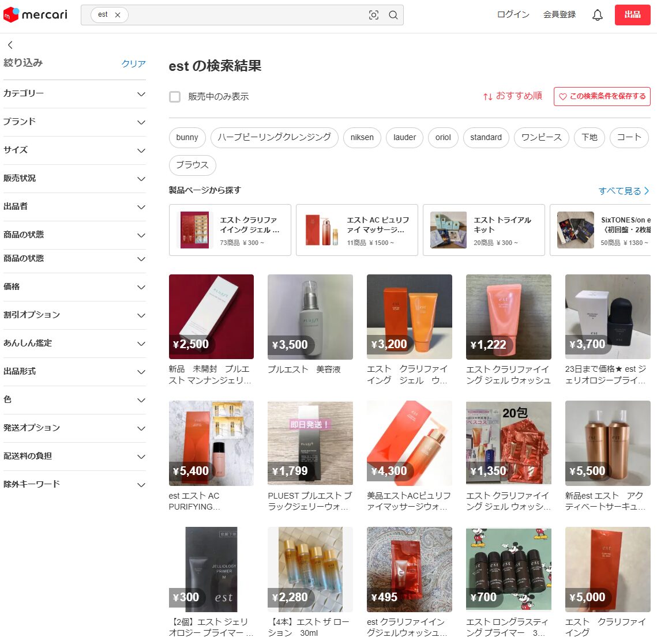Click the すべて見る chevron arrow
The image size is (657, 641).
(x=646, y=191)
